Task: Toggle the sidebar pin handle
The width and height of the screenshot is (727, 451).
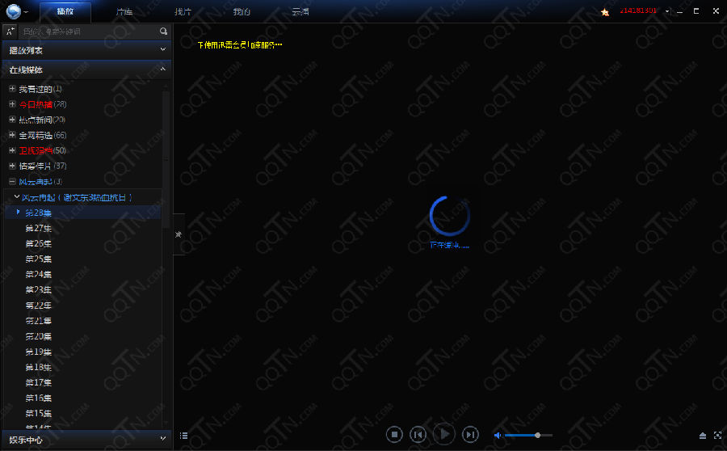Action: (179, 234)
